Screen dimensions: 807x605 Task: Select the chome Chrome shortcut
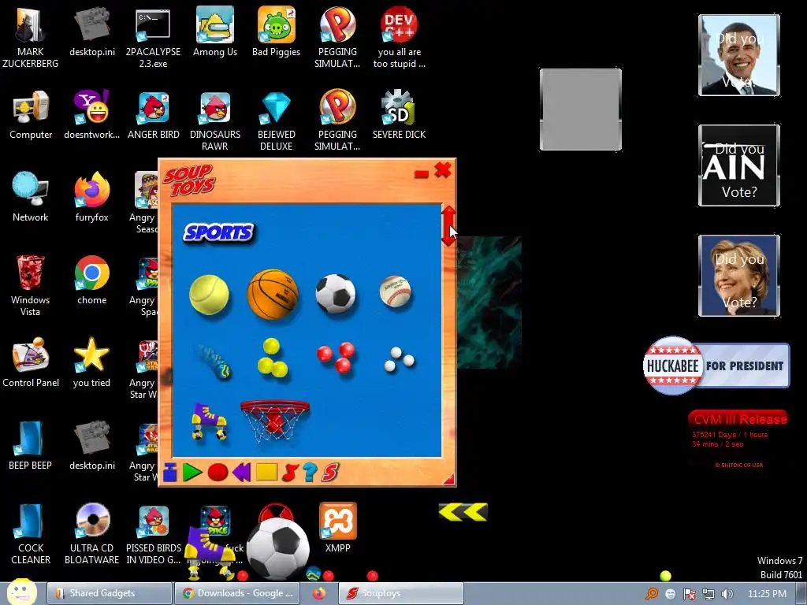[x=91, y=280]
